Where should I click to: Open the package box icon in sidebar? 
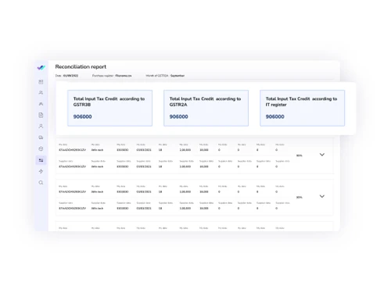click(x=41, y=148)
